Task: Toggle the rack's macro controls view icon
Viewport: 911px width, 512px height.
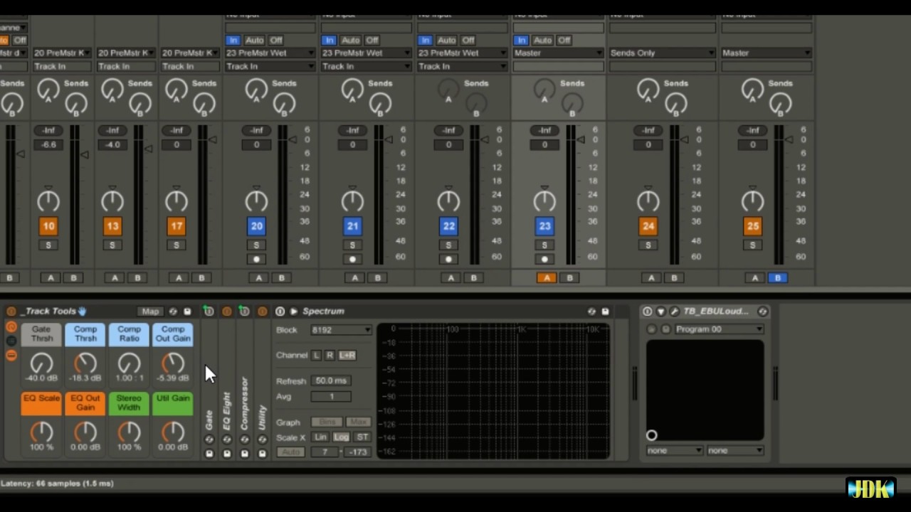Action: 11,327
